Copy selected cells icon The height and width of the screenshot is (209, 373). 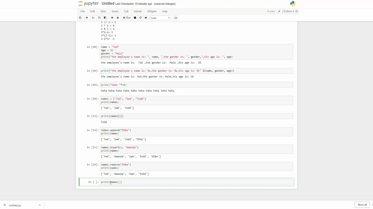point(99,18)
